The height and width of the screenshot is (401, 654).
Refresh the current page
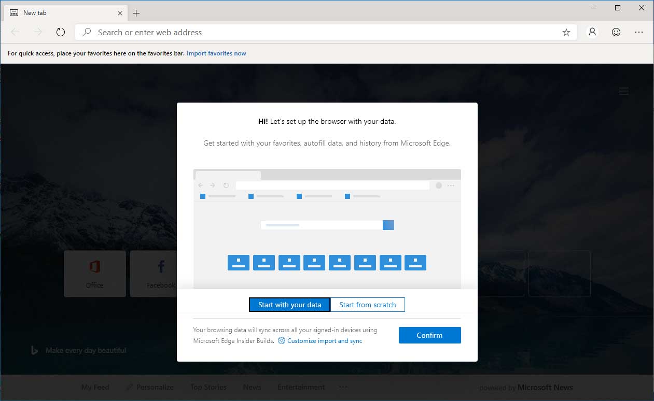click(x=60, y=32)
